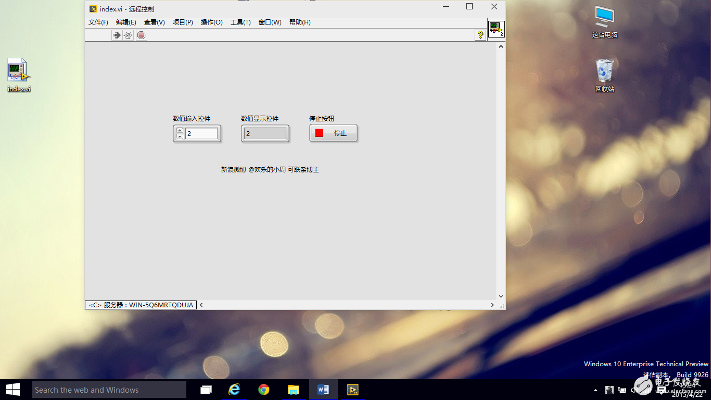Launch Internet Explorer from the taskbar

(x=235, y=390)
